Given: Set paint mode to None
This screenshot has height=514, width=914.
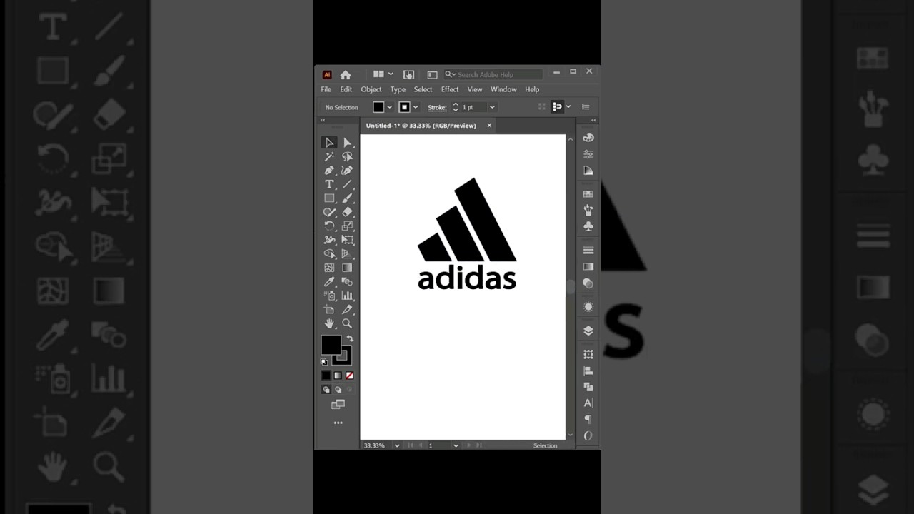Looking at the screenshot, I should point(350,376).
